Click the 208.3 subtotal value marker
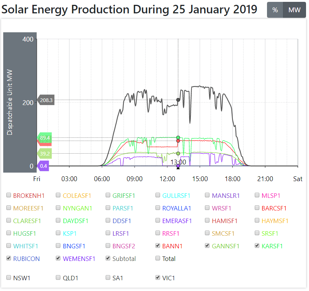 tap(46, 100)
